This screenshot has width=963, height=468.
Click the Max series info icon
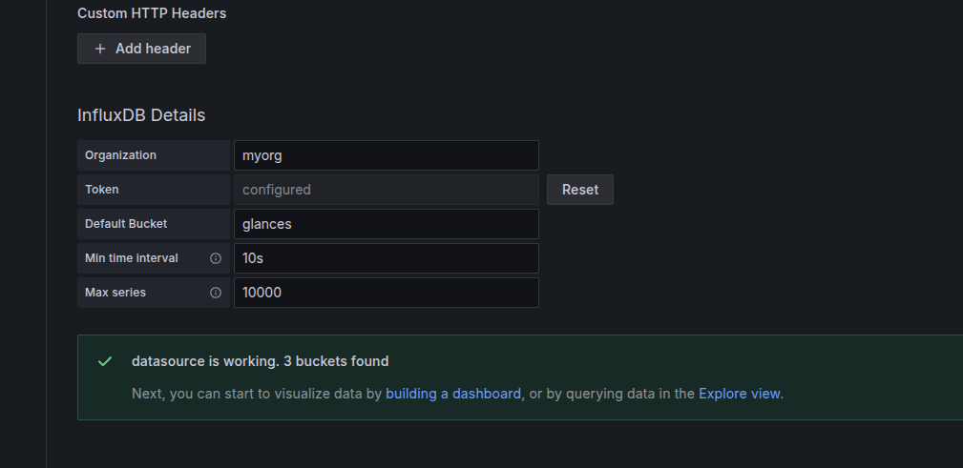click(216, 293)
